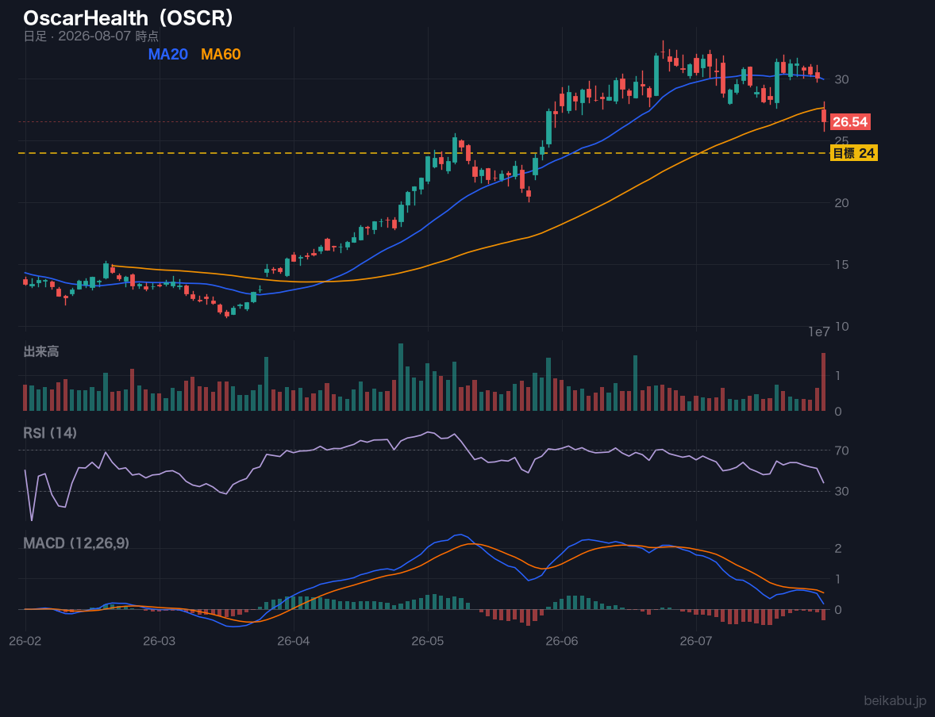935x717 pixels.
Task: Click the price axis value 20
Action: pyautogui.click(x=841, y=202)
